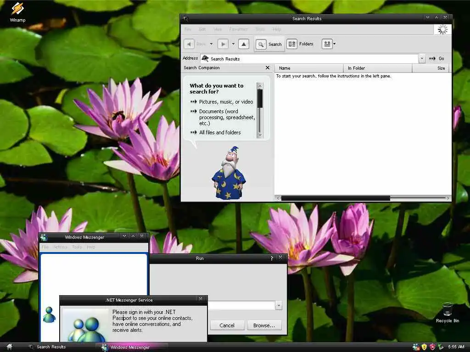This screenshot has width=470, height=352.
Task: Click the Search Companion scroll up arrow
Action: pyautogui.click(x=260, y=86)
